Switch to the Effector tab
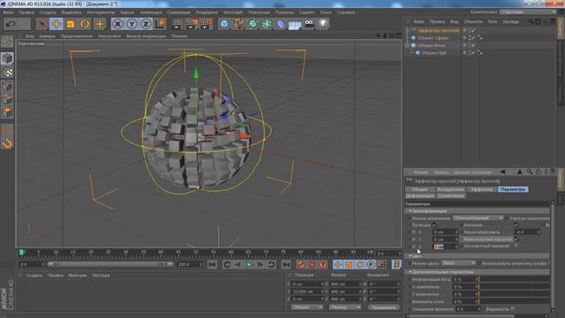 coord(482,189)
